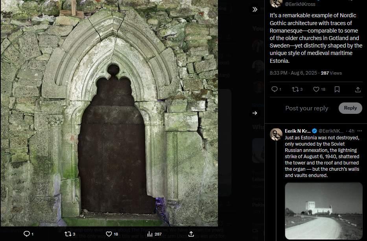Like the tweet via heart icon in panel
The width and height of the screenshot is (367, 241).
pos(316,89)
